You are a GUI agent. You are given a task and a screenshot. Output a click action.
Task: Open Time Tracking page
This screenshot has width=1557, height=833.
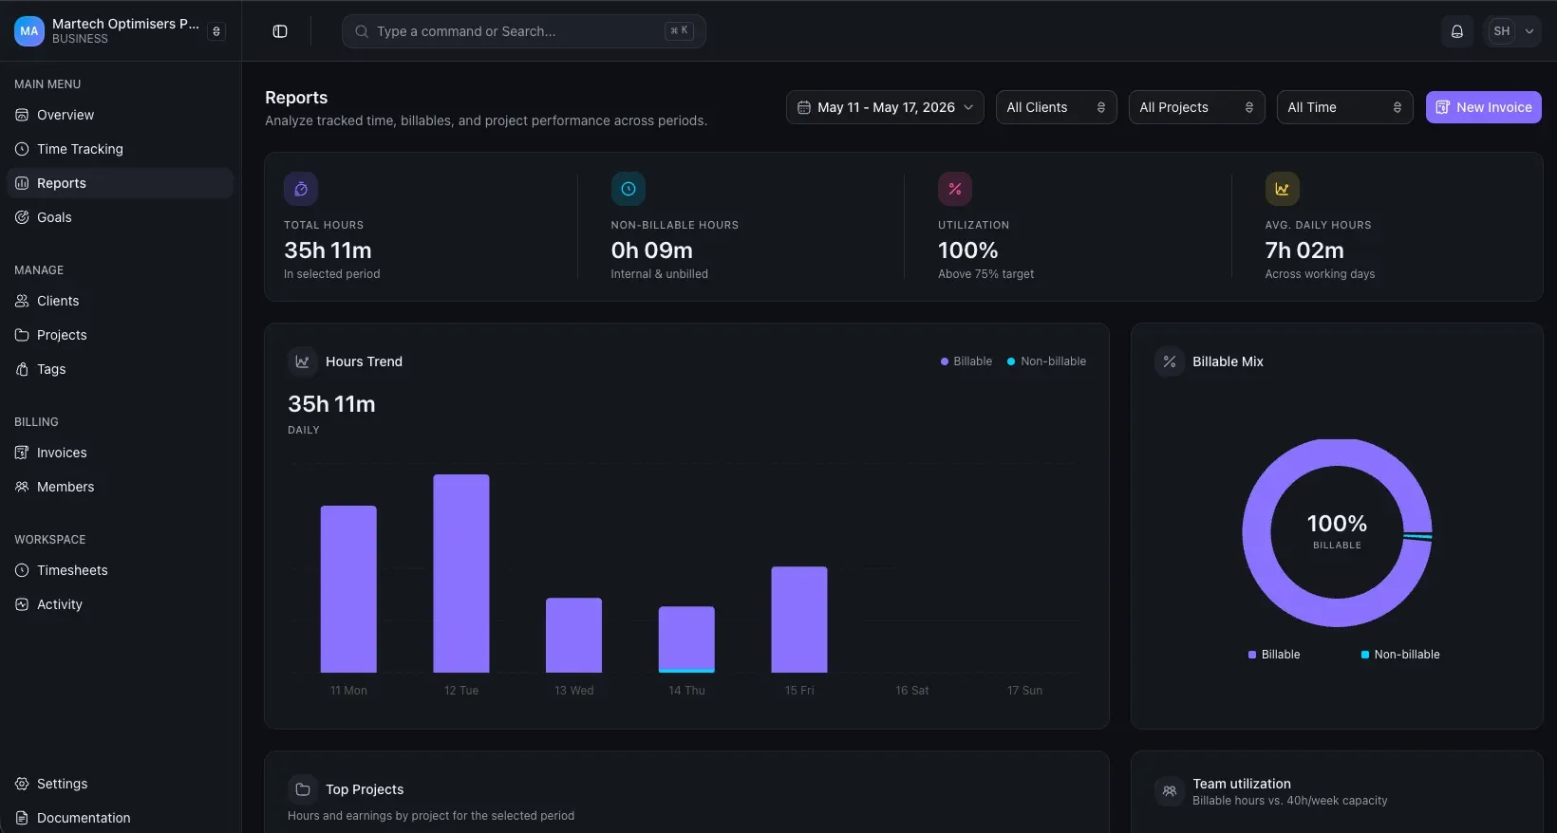120,149
